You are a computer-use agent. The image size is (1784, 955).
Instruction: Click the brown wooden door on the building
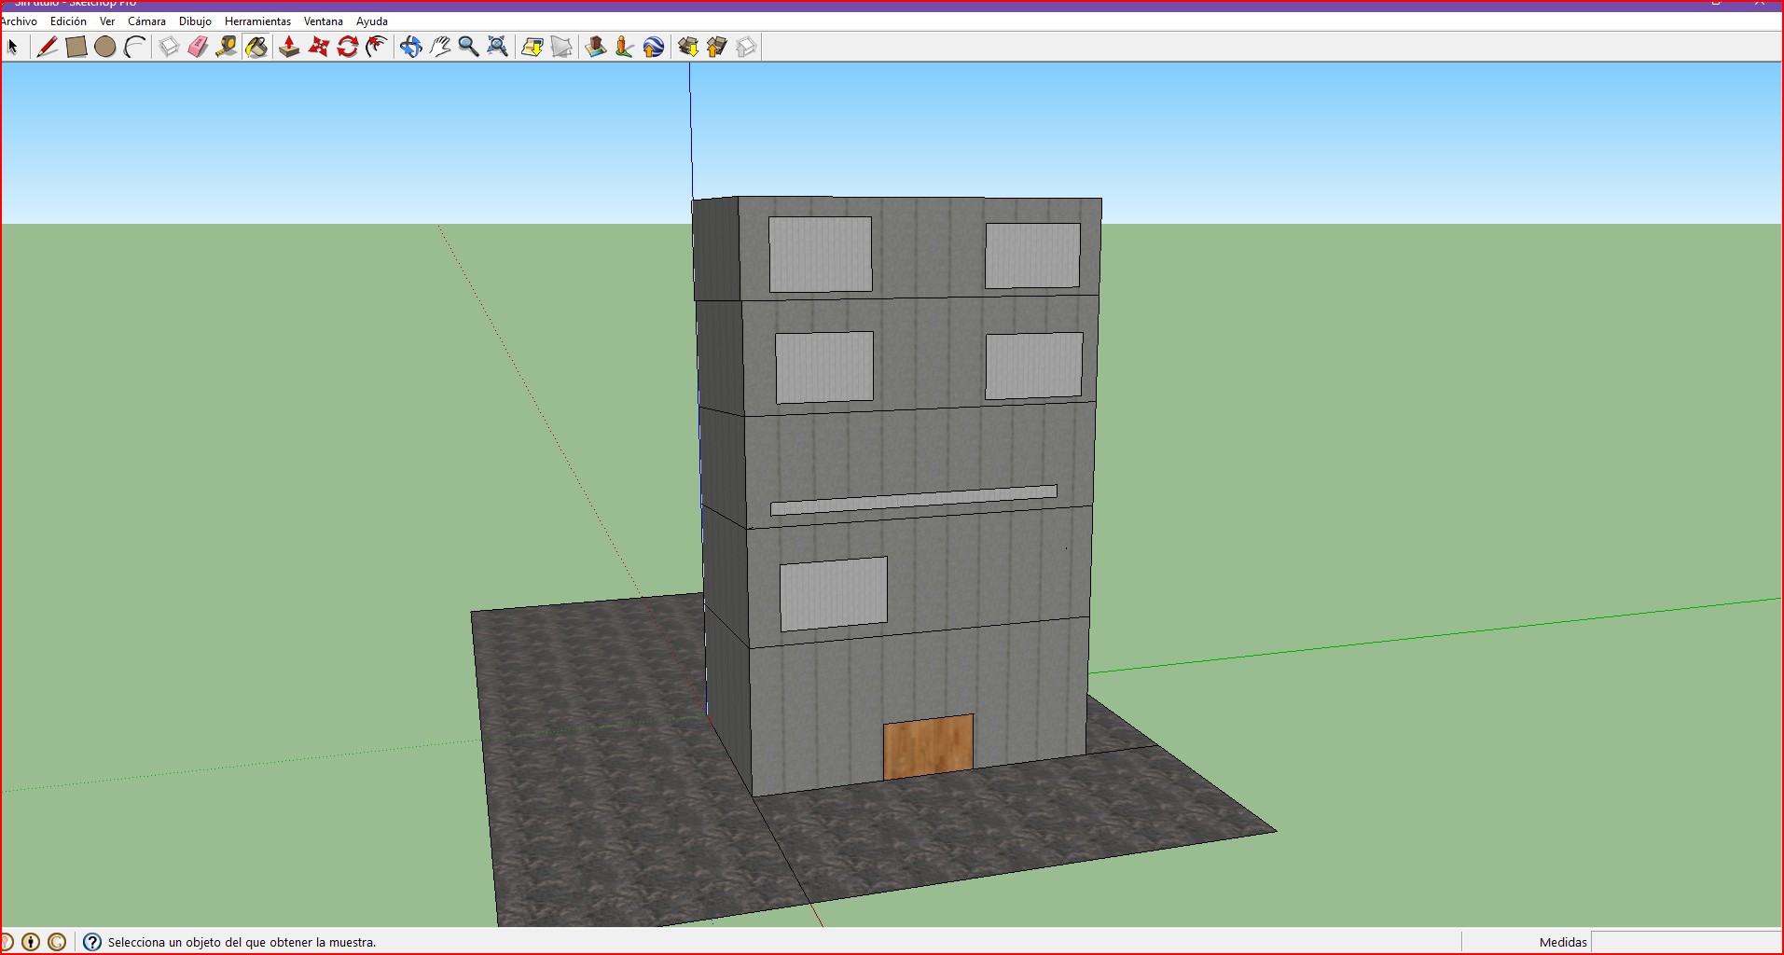point(928,746)
